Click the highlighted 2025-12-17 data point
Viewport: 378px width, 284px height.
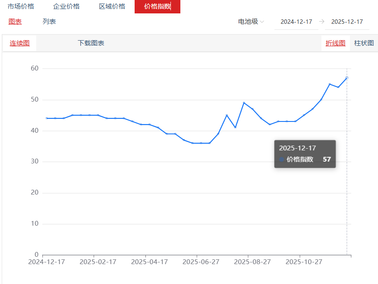(347, 78)
